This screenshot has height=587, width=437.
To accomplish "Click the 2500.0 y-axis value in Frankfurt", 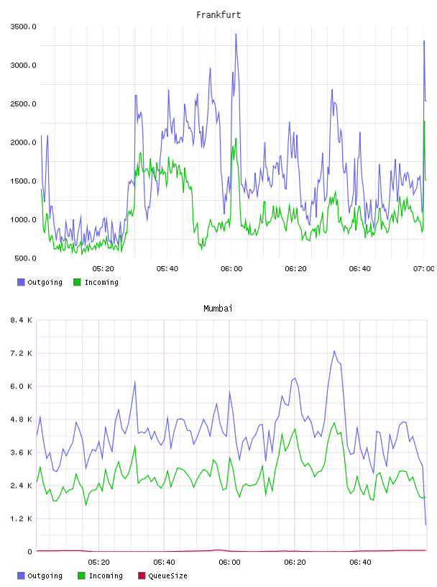I will [23, 104].
